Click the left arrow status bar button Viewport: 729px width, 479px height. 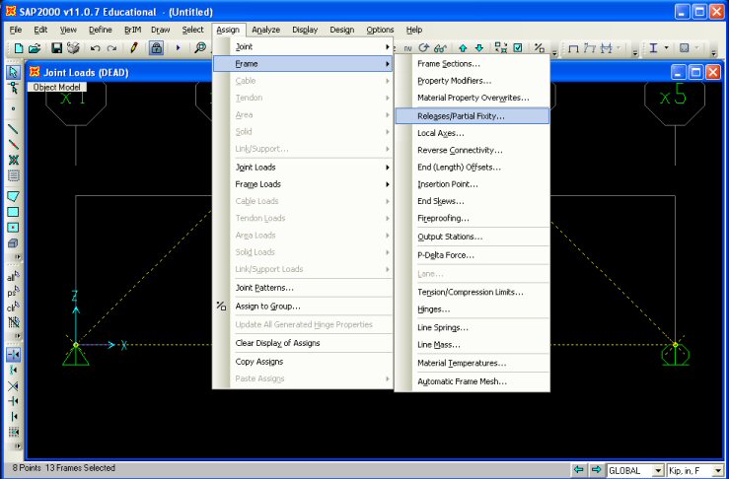(x=578, y=470)
